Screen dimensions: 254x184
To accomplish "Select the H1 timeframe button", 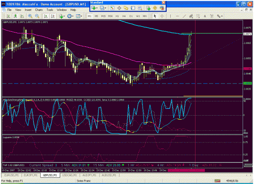I will pos(117,16).
